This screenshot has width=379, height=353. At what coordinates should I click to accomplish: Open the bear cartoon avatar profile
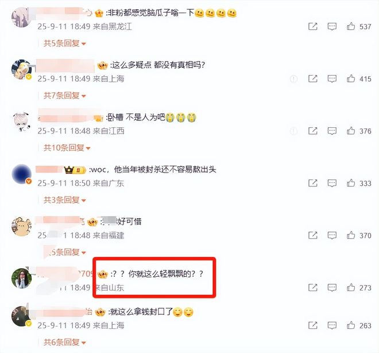(21, 226)
